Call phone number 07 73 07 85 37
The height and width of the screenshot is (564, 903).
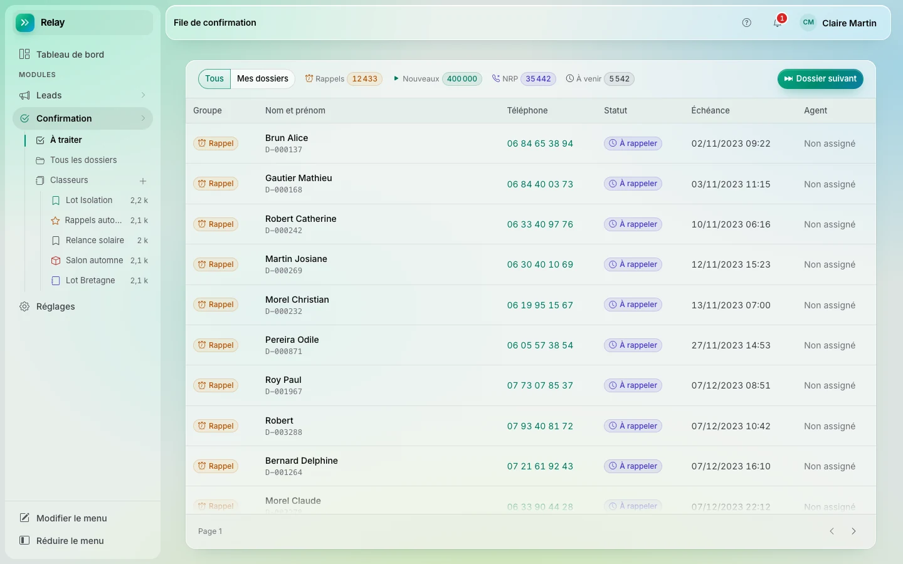(x=540, y=385)
